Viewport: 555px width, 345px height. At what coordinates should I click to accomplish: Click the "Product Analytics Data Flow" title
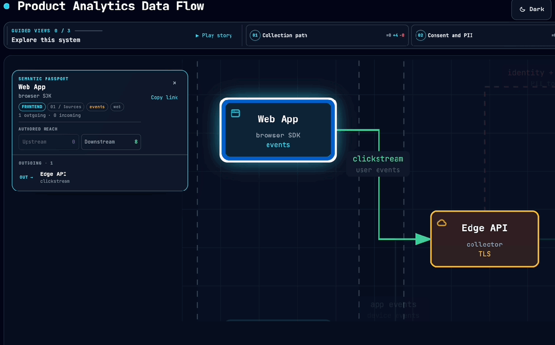pyautogui.click(x=111, y=6)
